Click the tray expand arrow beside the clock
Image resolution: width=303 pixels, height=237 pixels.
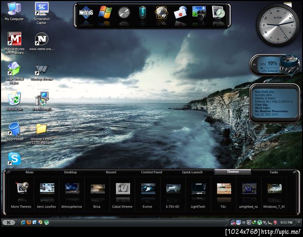[299, 222]
